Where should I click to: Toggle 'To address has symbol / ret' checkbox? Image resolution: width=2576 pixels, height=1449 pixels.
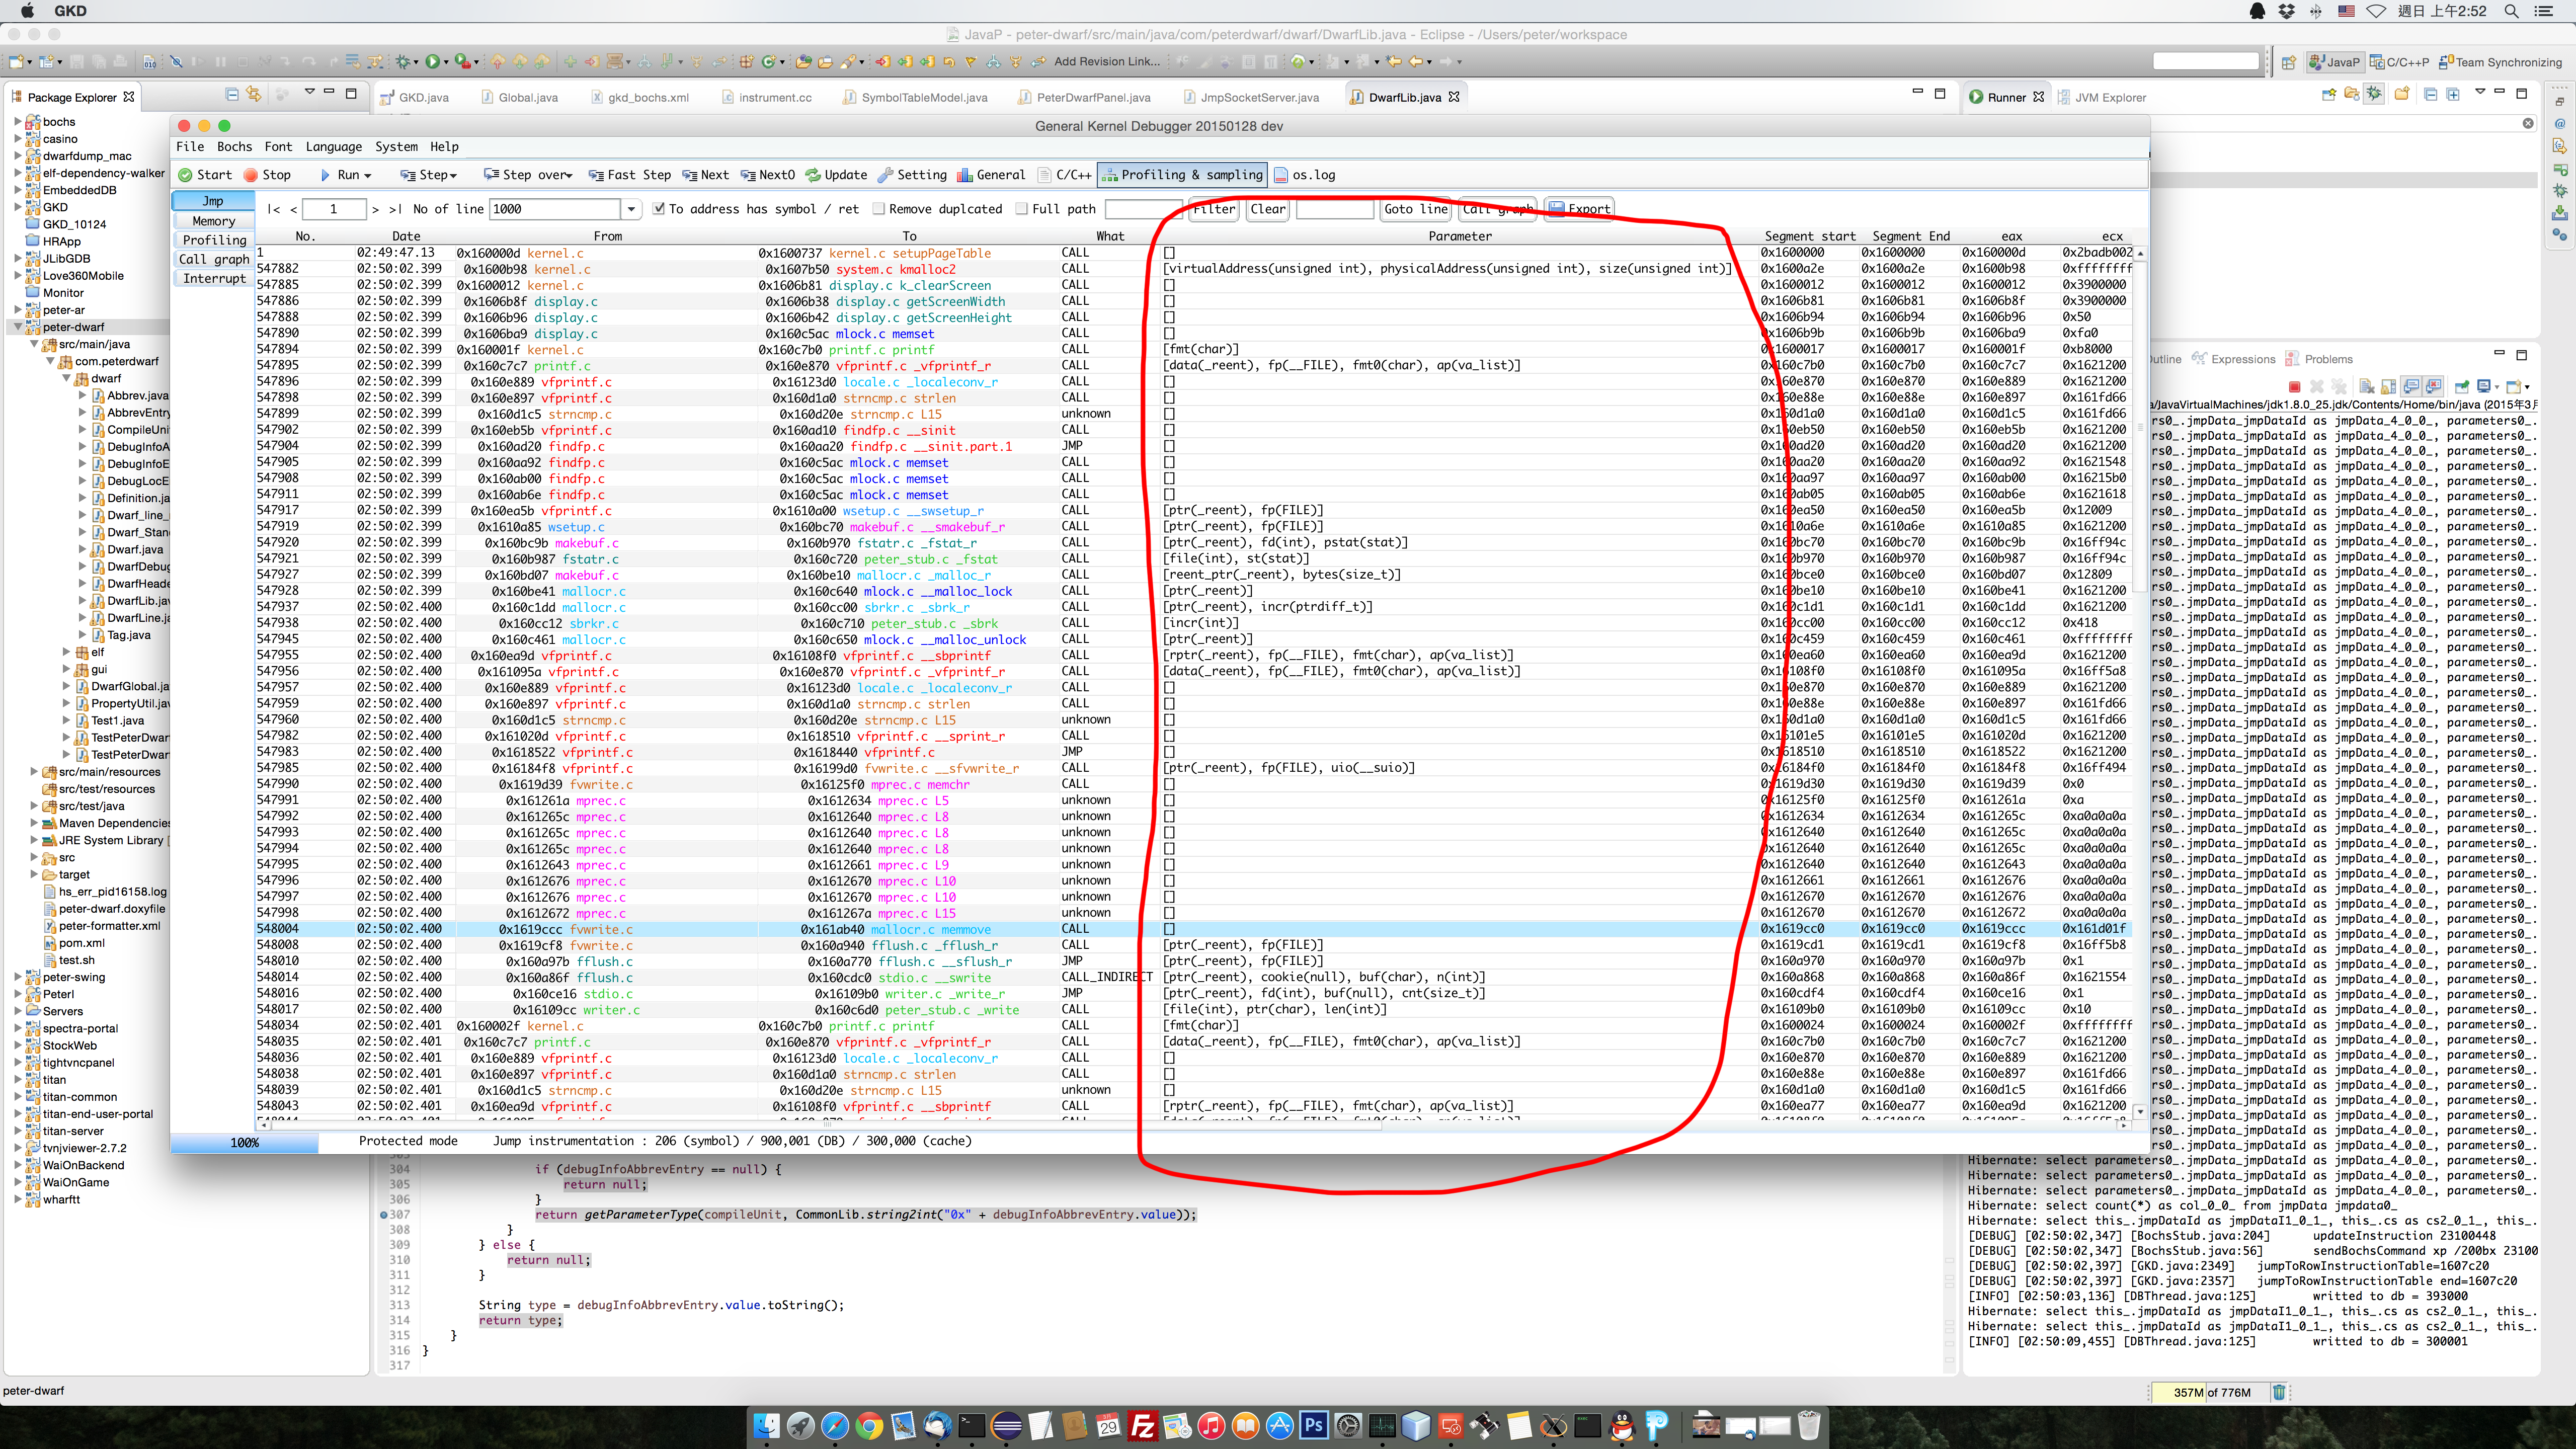pyautogui.click(x=659, y=209)
